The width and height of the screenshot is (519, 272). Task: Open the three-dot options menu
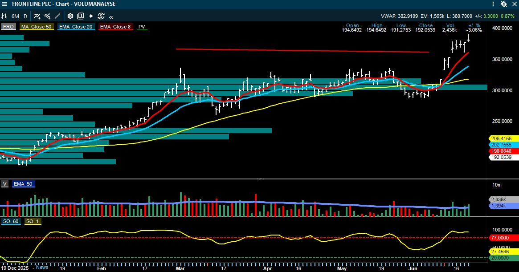pyautogui.click(x=493, y=4)
